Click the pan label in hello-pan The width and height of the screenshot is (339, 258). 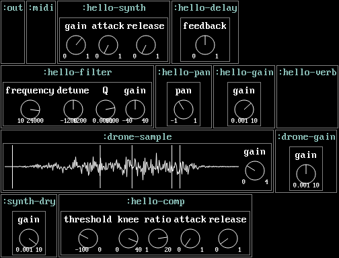184,91
